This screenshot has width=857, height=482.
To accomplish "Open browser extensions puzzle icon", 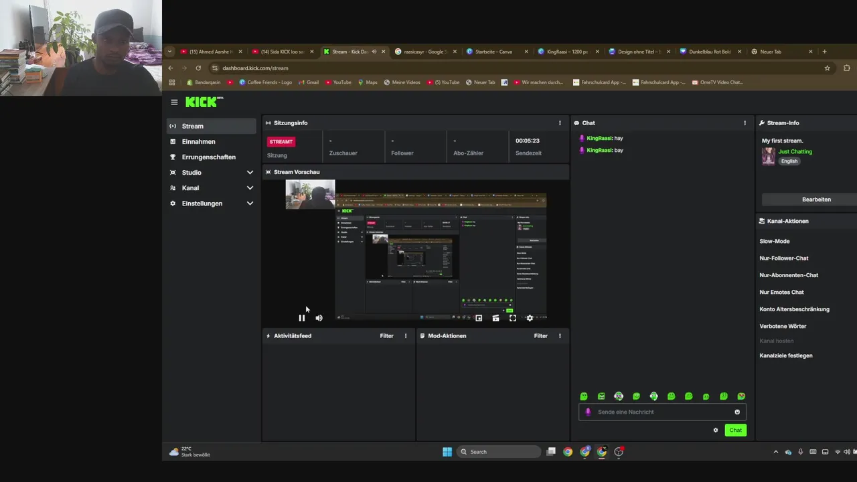I will click(x=847, y=68).
